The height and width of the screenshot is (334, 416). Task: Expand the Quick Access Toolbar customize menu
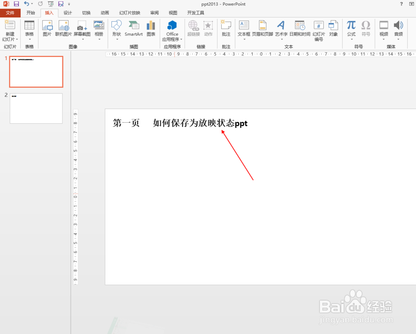point(69,4)
